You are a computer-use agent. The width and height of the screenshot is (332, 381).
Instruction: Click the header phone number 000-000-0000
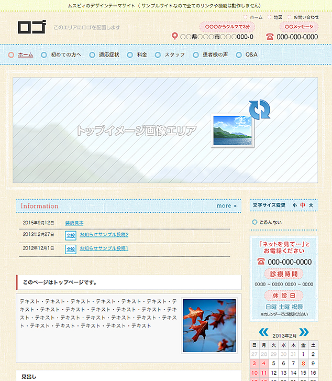(x=297, y=37)
